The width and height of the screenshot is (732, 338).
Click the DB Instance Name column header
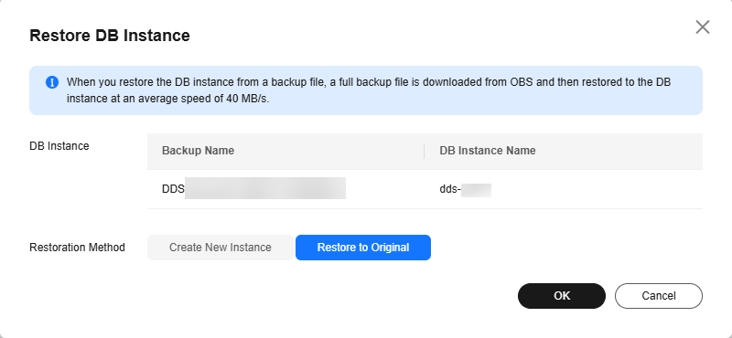point(488,151)
